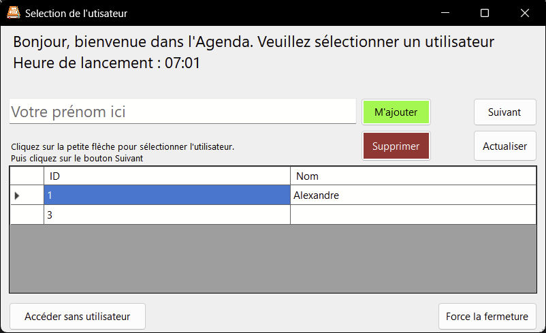Click the empty Nom cell in row 3
The image size is (546, 333).
point(413,215)
